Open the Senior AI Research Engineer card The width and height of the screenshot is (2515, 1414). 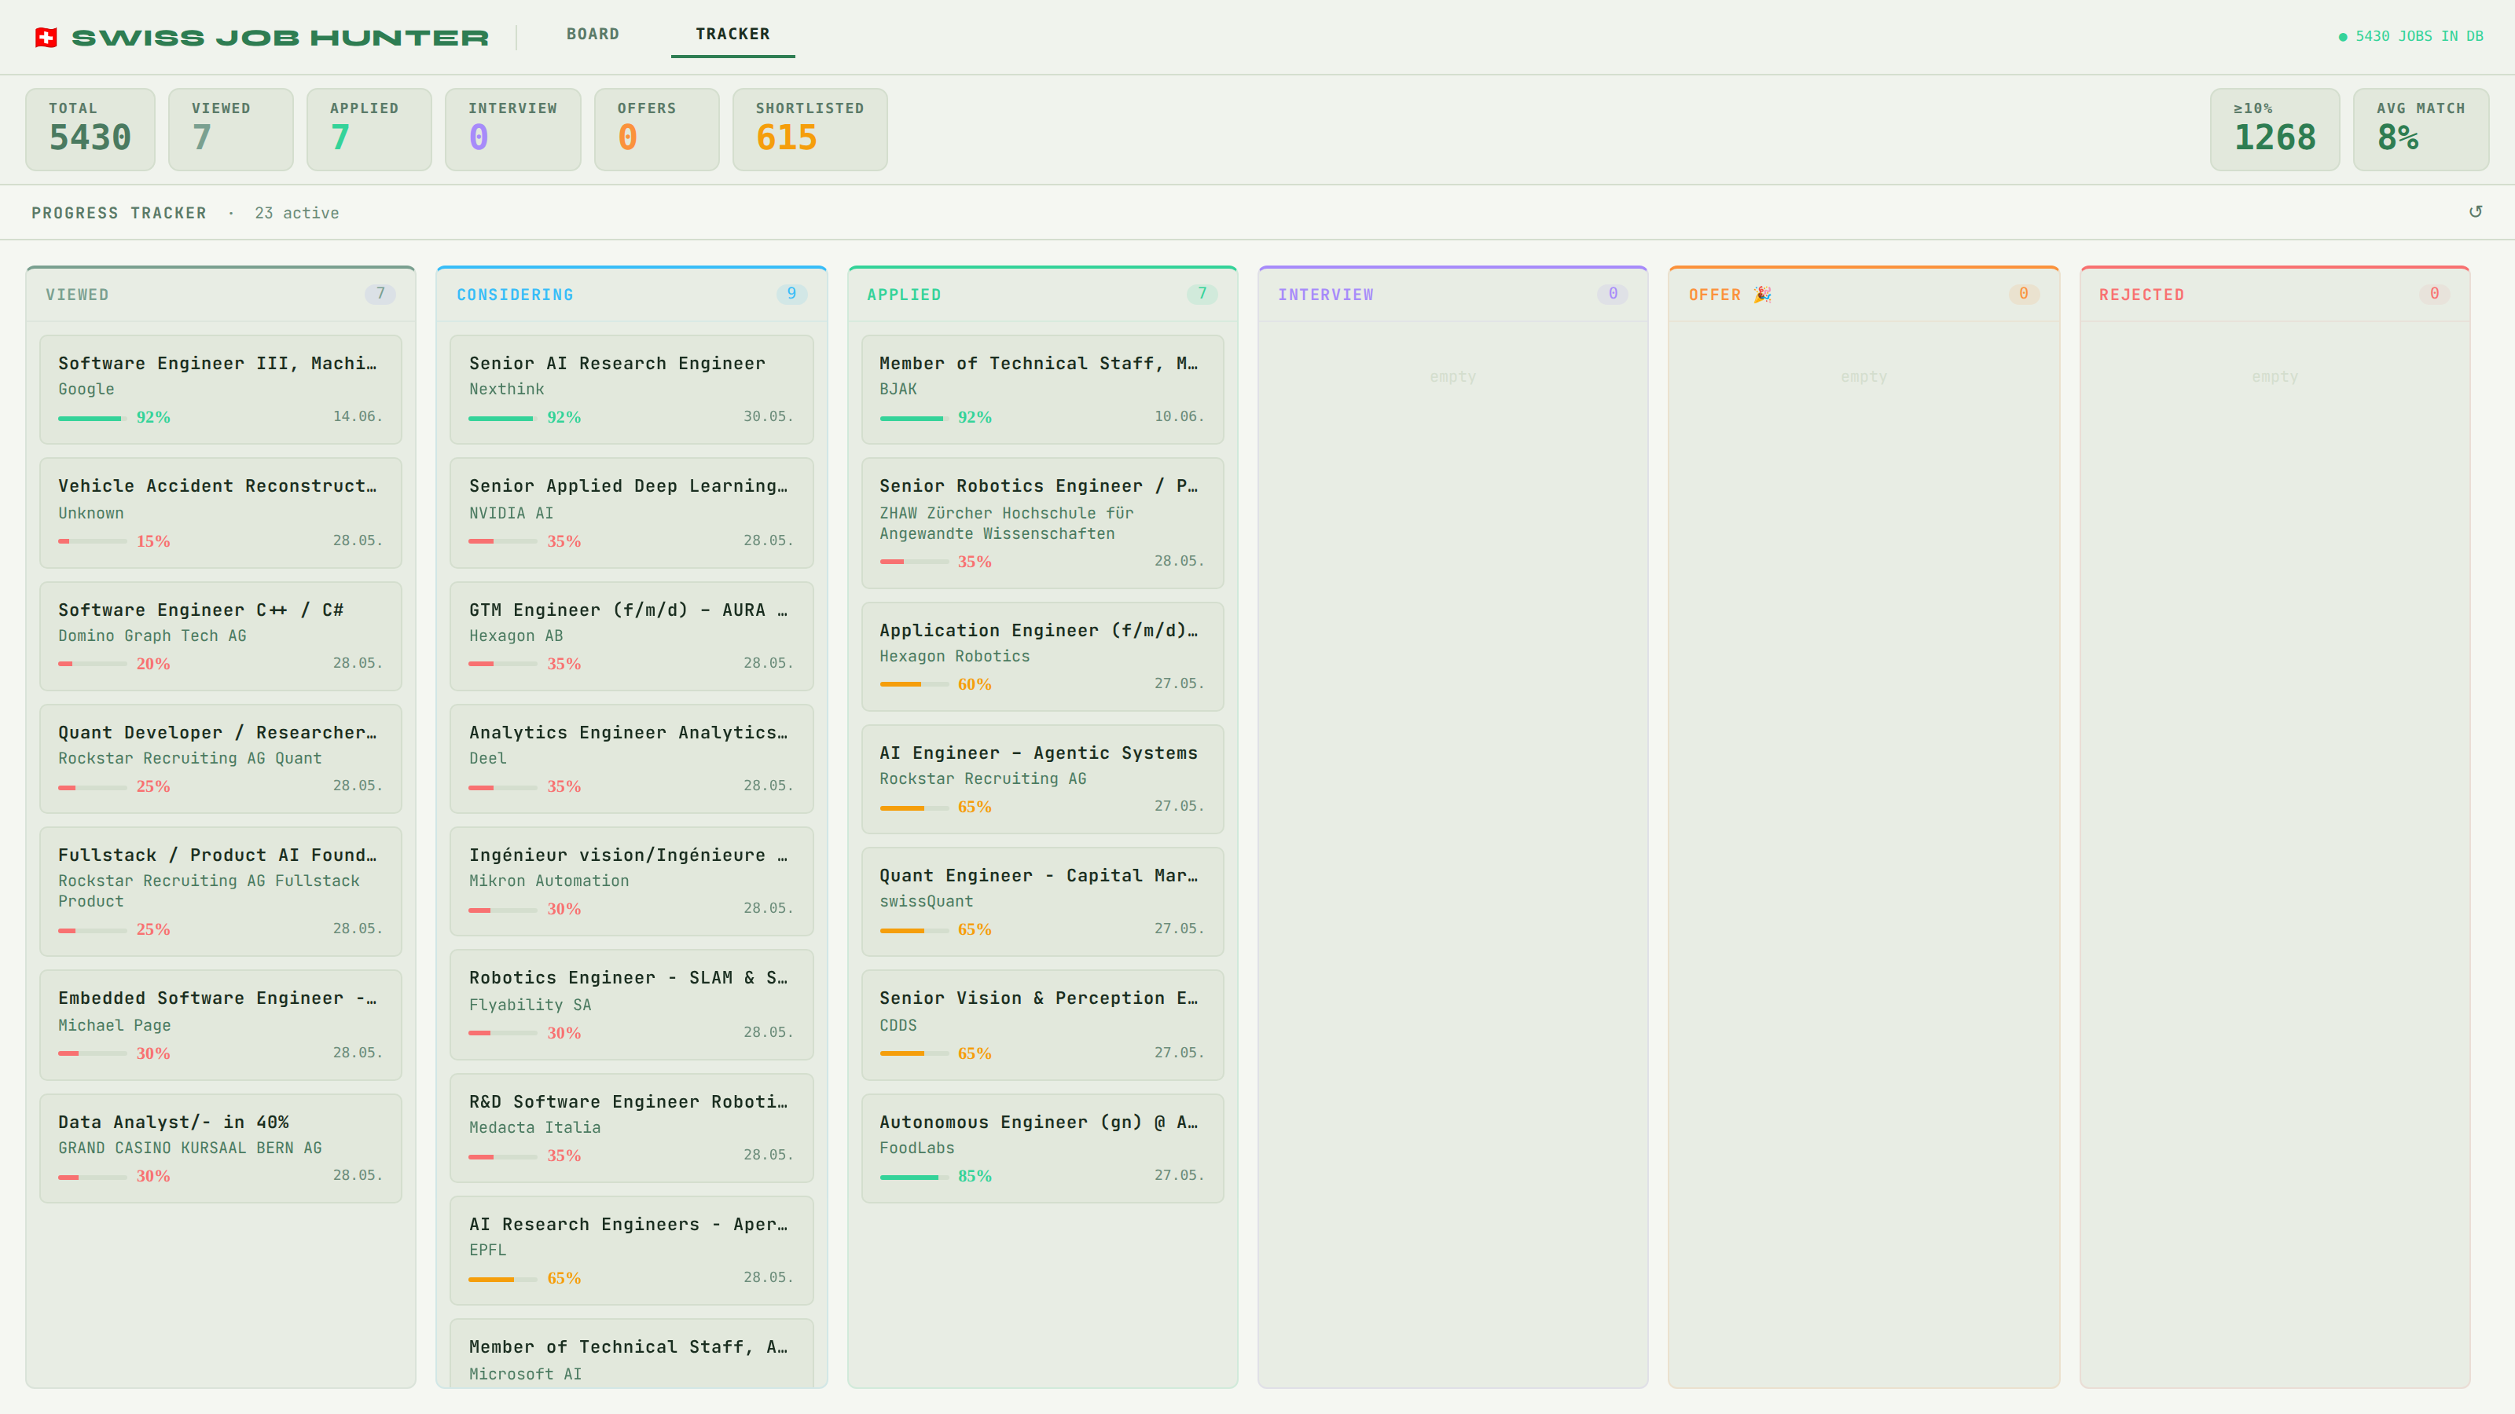pos(632,390)
